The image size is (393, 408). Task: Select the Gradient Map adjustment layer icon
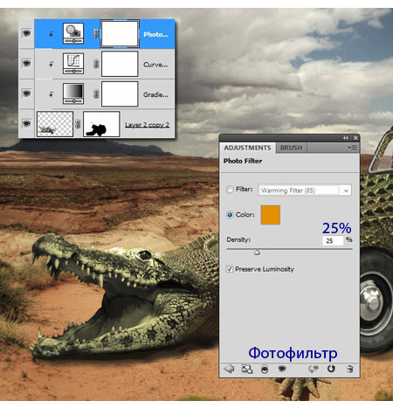pos(73,93)
